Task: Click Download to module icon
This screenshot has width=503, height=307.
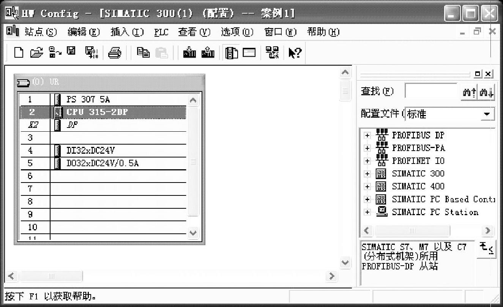Action: click(x=189, y=53)
